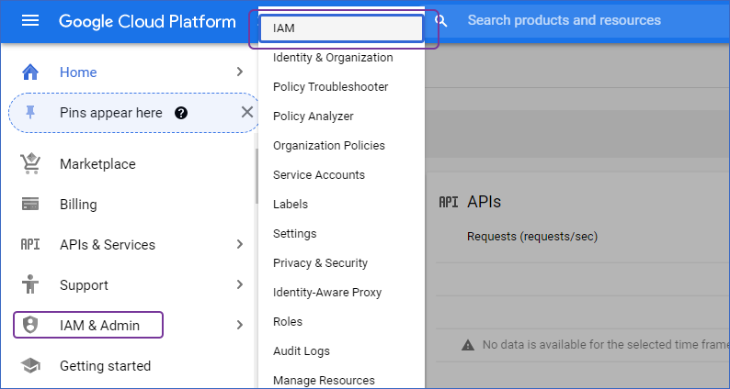Select APIs & Services label
The image size is (730, 389).
(x=108, y=245)
